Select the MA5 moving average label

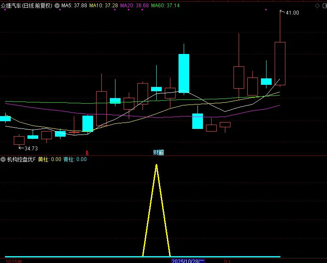click(x=74, y=6)
